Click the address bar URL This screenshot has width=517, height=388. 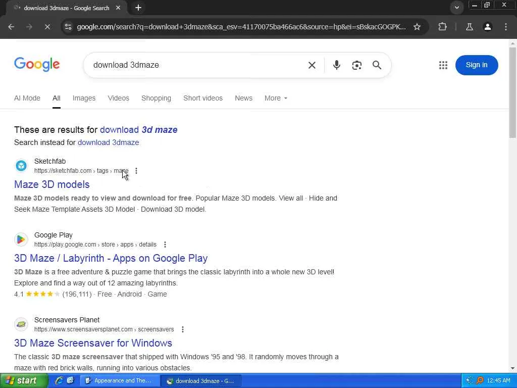241,27
